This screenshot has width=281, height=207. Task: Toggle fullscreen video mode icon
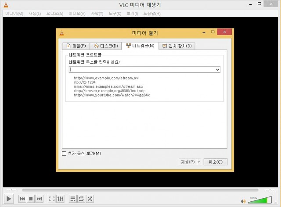pyautogui.click(x=52, y=199)
